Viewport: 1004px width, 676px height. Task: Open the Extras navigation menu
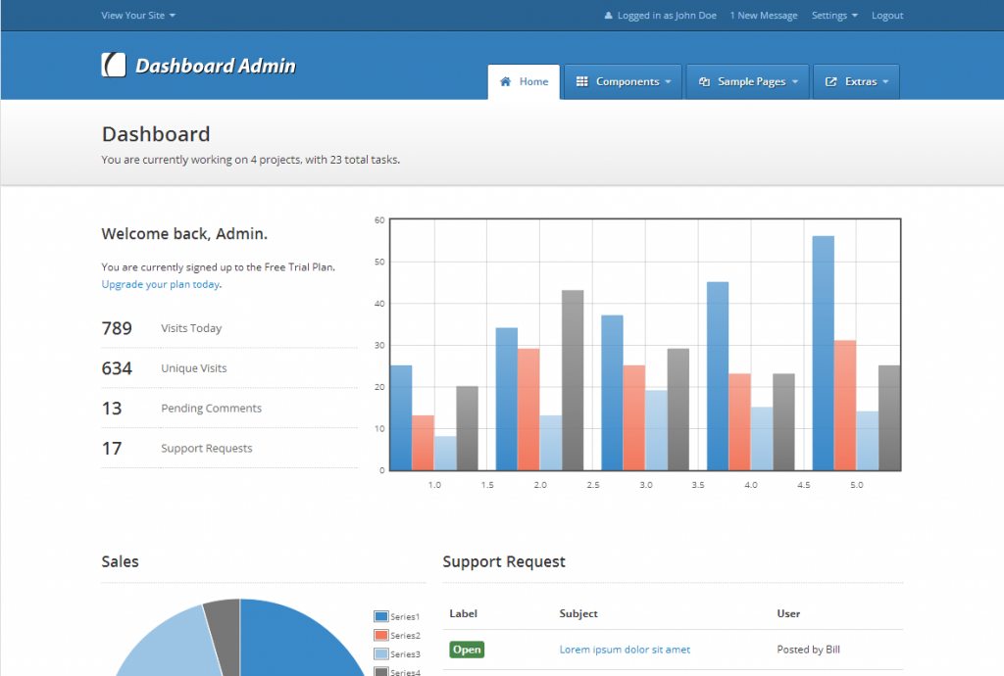pyautogui.click(x=861, y=82)
